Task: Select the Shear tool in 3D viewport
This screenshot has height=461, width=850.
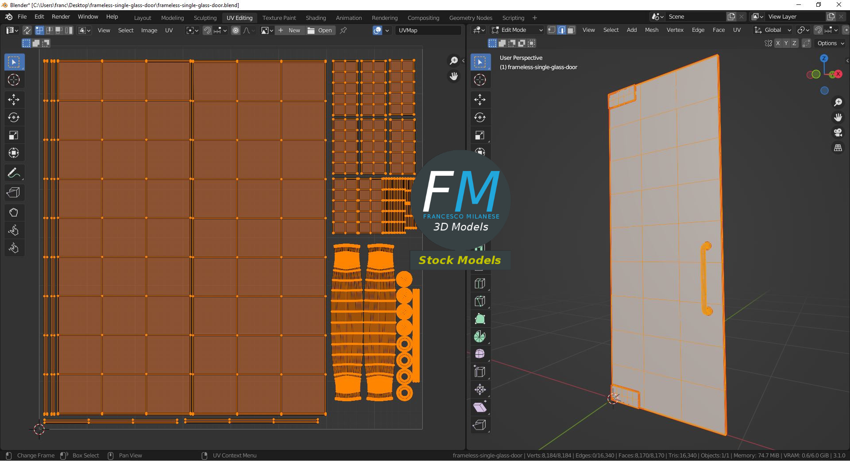Action: click(x=480, y=407)
